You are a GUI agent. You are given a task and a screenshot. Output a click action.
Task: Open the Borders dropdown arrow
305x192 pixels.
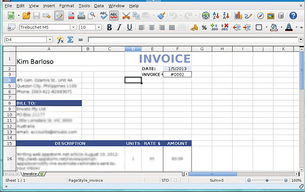pyautogui.click(x=266, y=27)
